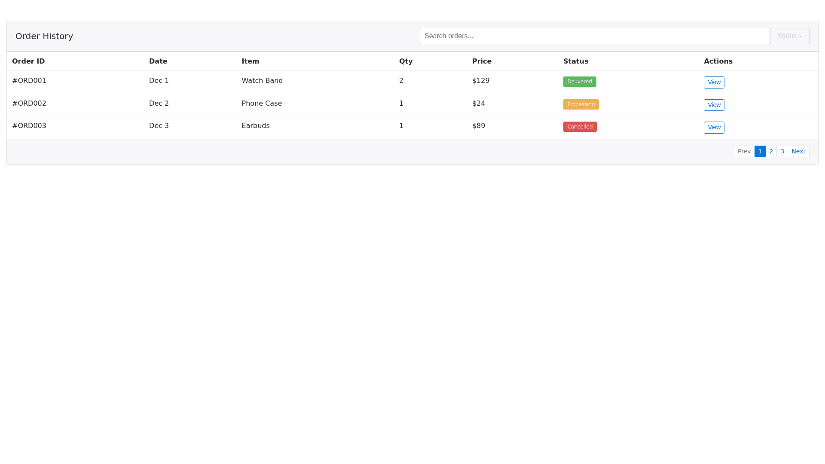This screenshot has height=464, width=825.
Task: View order #ORD001 details
Action: click(x=714, y=82)
